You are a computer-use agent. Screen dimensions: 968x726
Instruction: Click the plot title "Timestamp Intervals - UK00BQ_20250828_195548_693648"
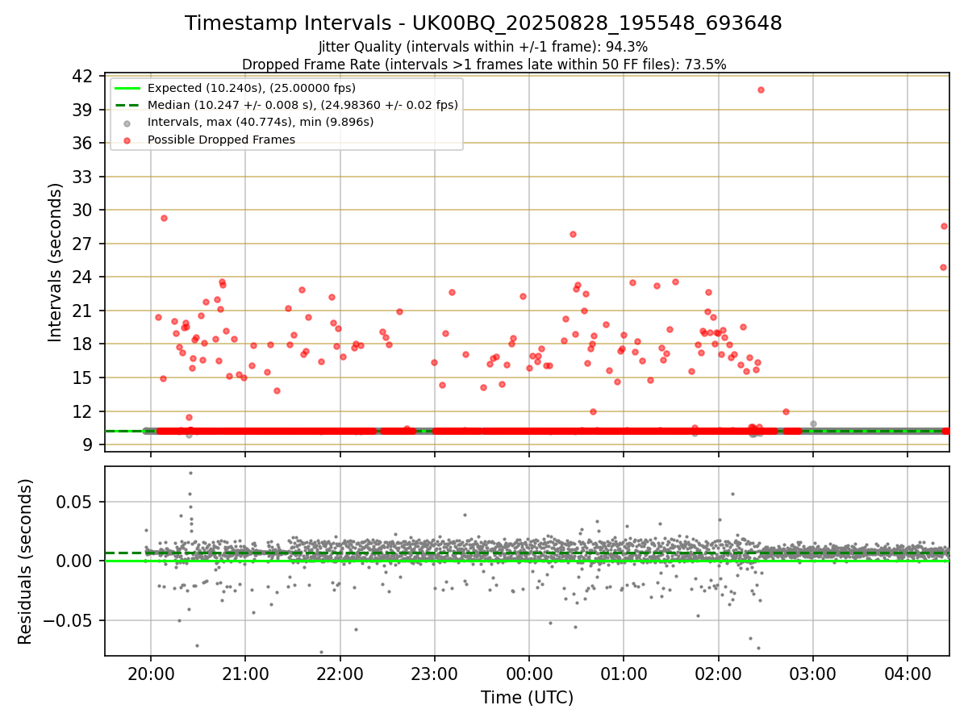[483, 23]
